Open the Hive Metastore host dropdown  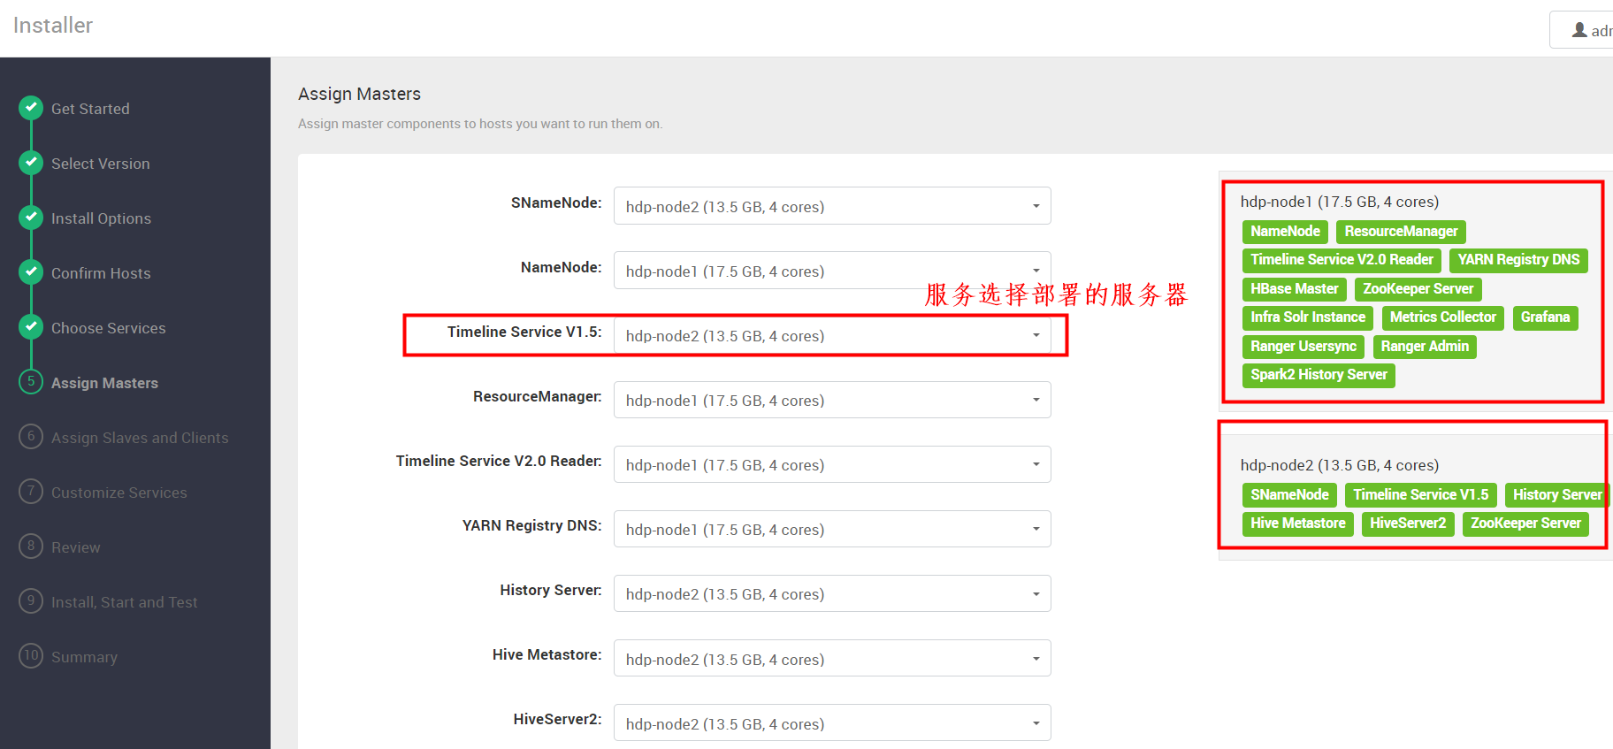tap(832, 659)
